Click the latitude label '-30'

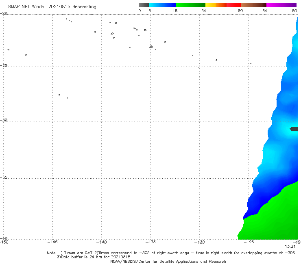(x=4, y=120)
